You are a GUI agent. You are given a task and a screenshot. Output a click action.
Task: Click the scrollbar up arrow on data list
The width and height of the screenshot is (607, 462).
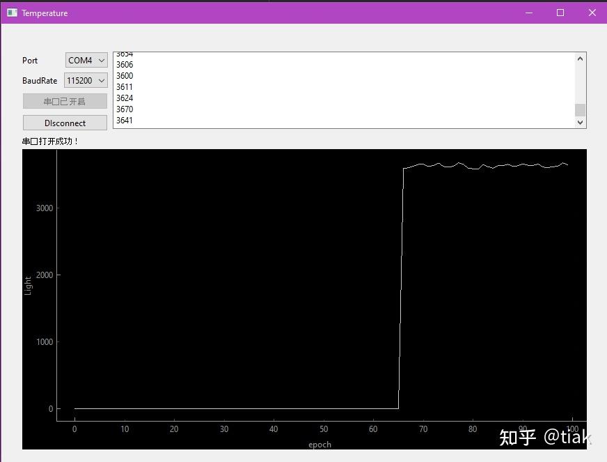pos(580,57)
